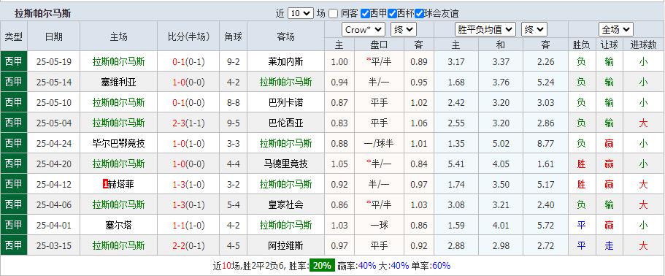Open the 终 dropdown next to Crow*
This screenshot has width=665, height=276.
[404, 30]
